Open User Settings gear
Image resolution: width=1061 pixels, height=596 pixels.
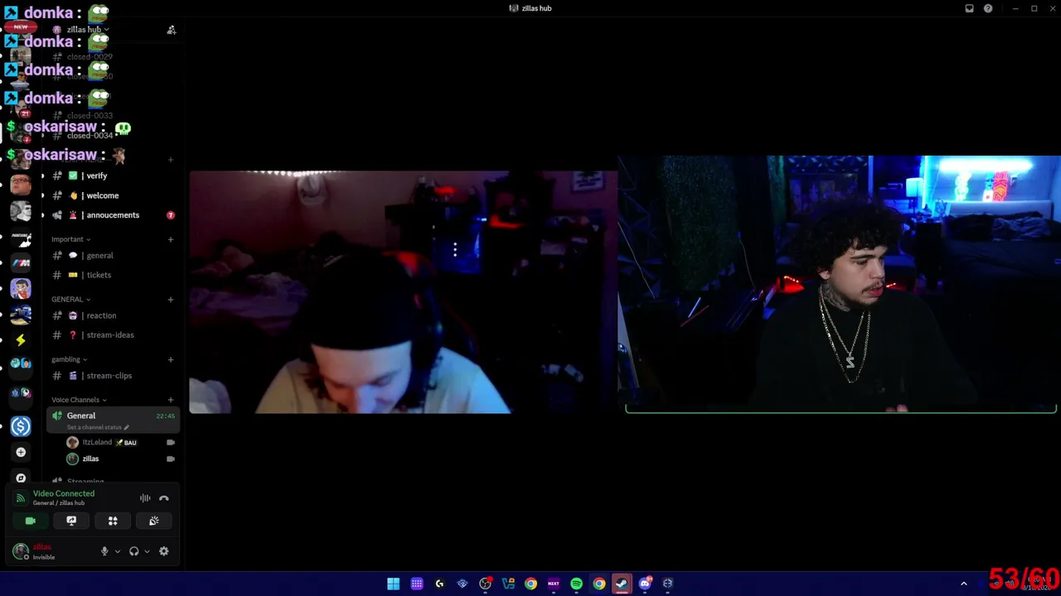pyautogui.click(x=164, y=551)
